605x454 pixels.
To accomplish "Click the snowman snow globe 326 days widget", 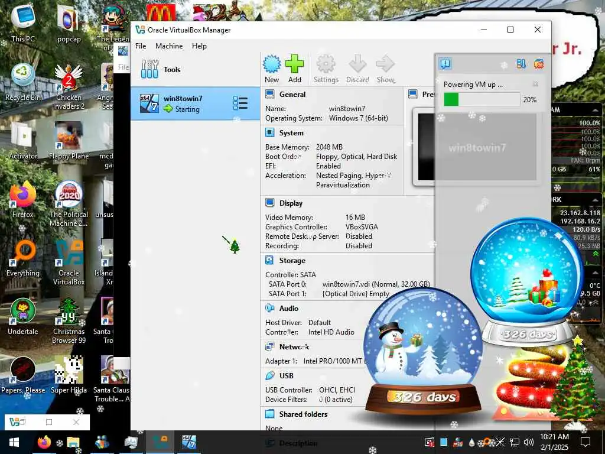I will 423,351.
